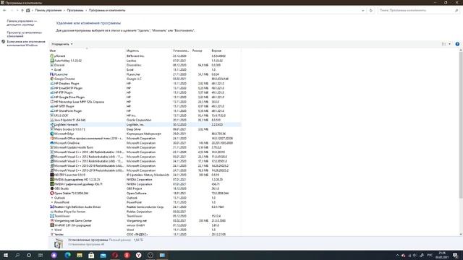
Task: Open Microsoft Edge from the taskbar
Action: click(x=67, y=255)
